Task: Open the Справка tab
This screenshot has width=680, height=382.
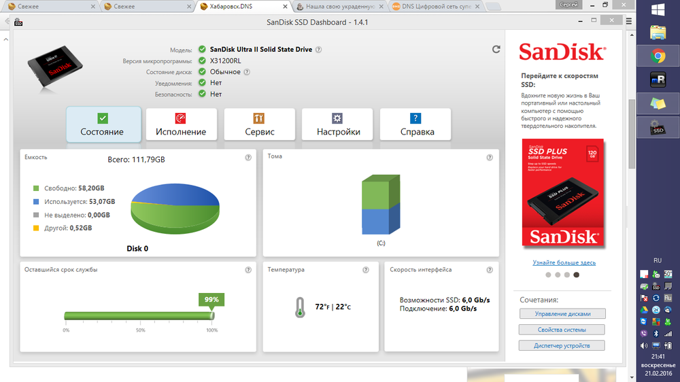Action: point(415,124)
